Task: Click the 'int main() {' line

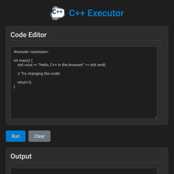Action: coord(23,61)
